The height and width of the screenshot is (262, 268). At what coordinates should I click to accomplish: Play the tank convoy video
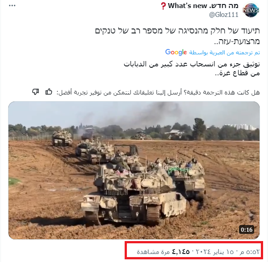pos(134,170)
